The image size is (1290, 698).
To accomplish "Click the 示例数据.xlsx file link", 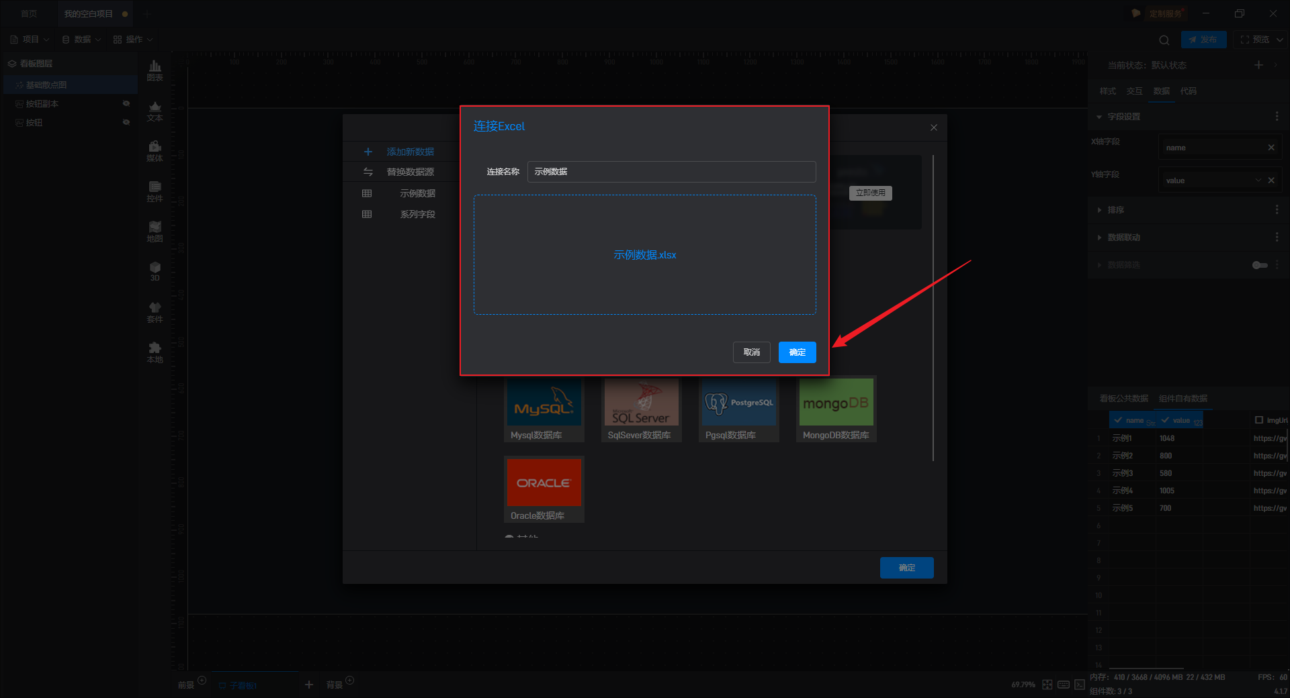I will 644,255.
